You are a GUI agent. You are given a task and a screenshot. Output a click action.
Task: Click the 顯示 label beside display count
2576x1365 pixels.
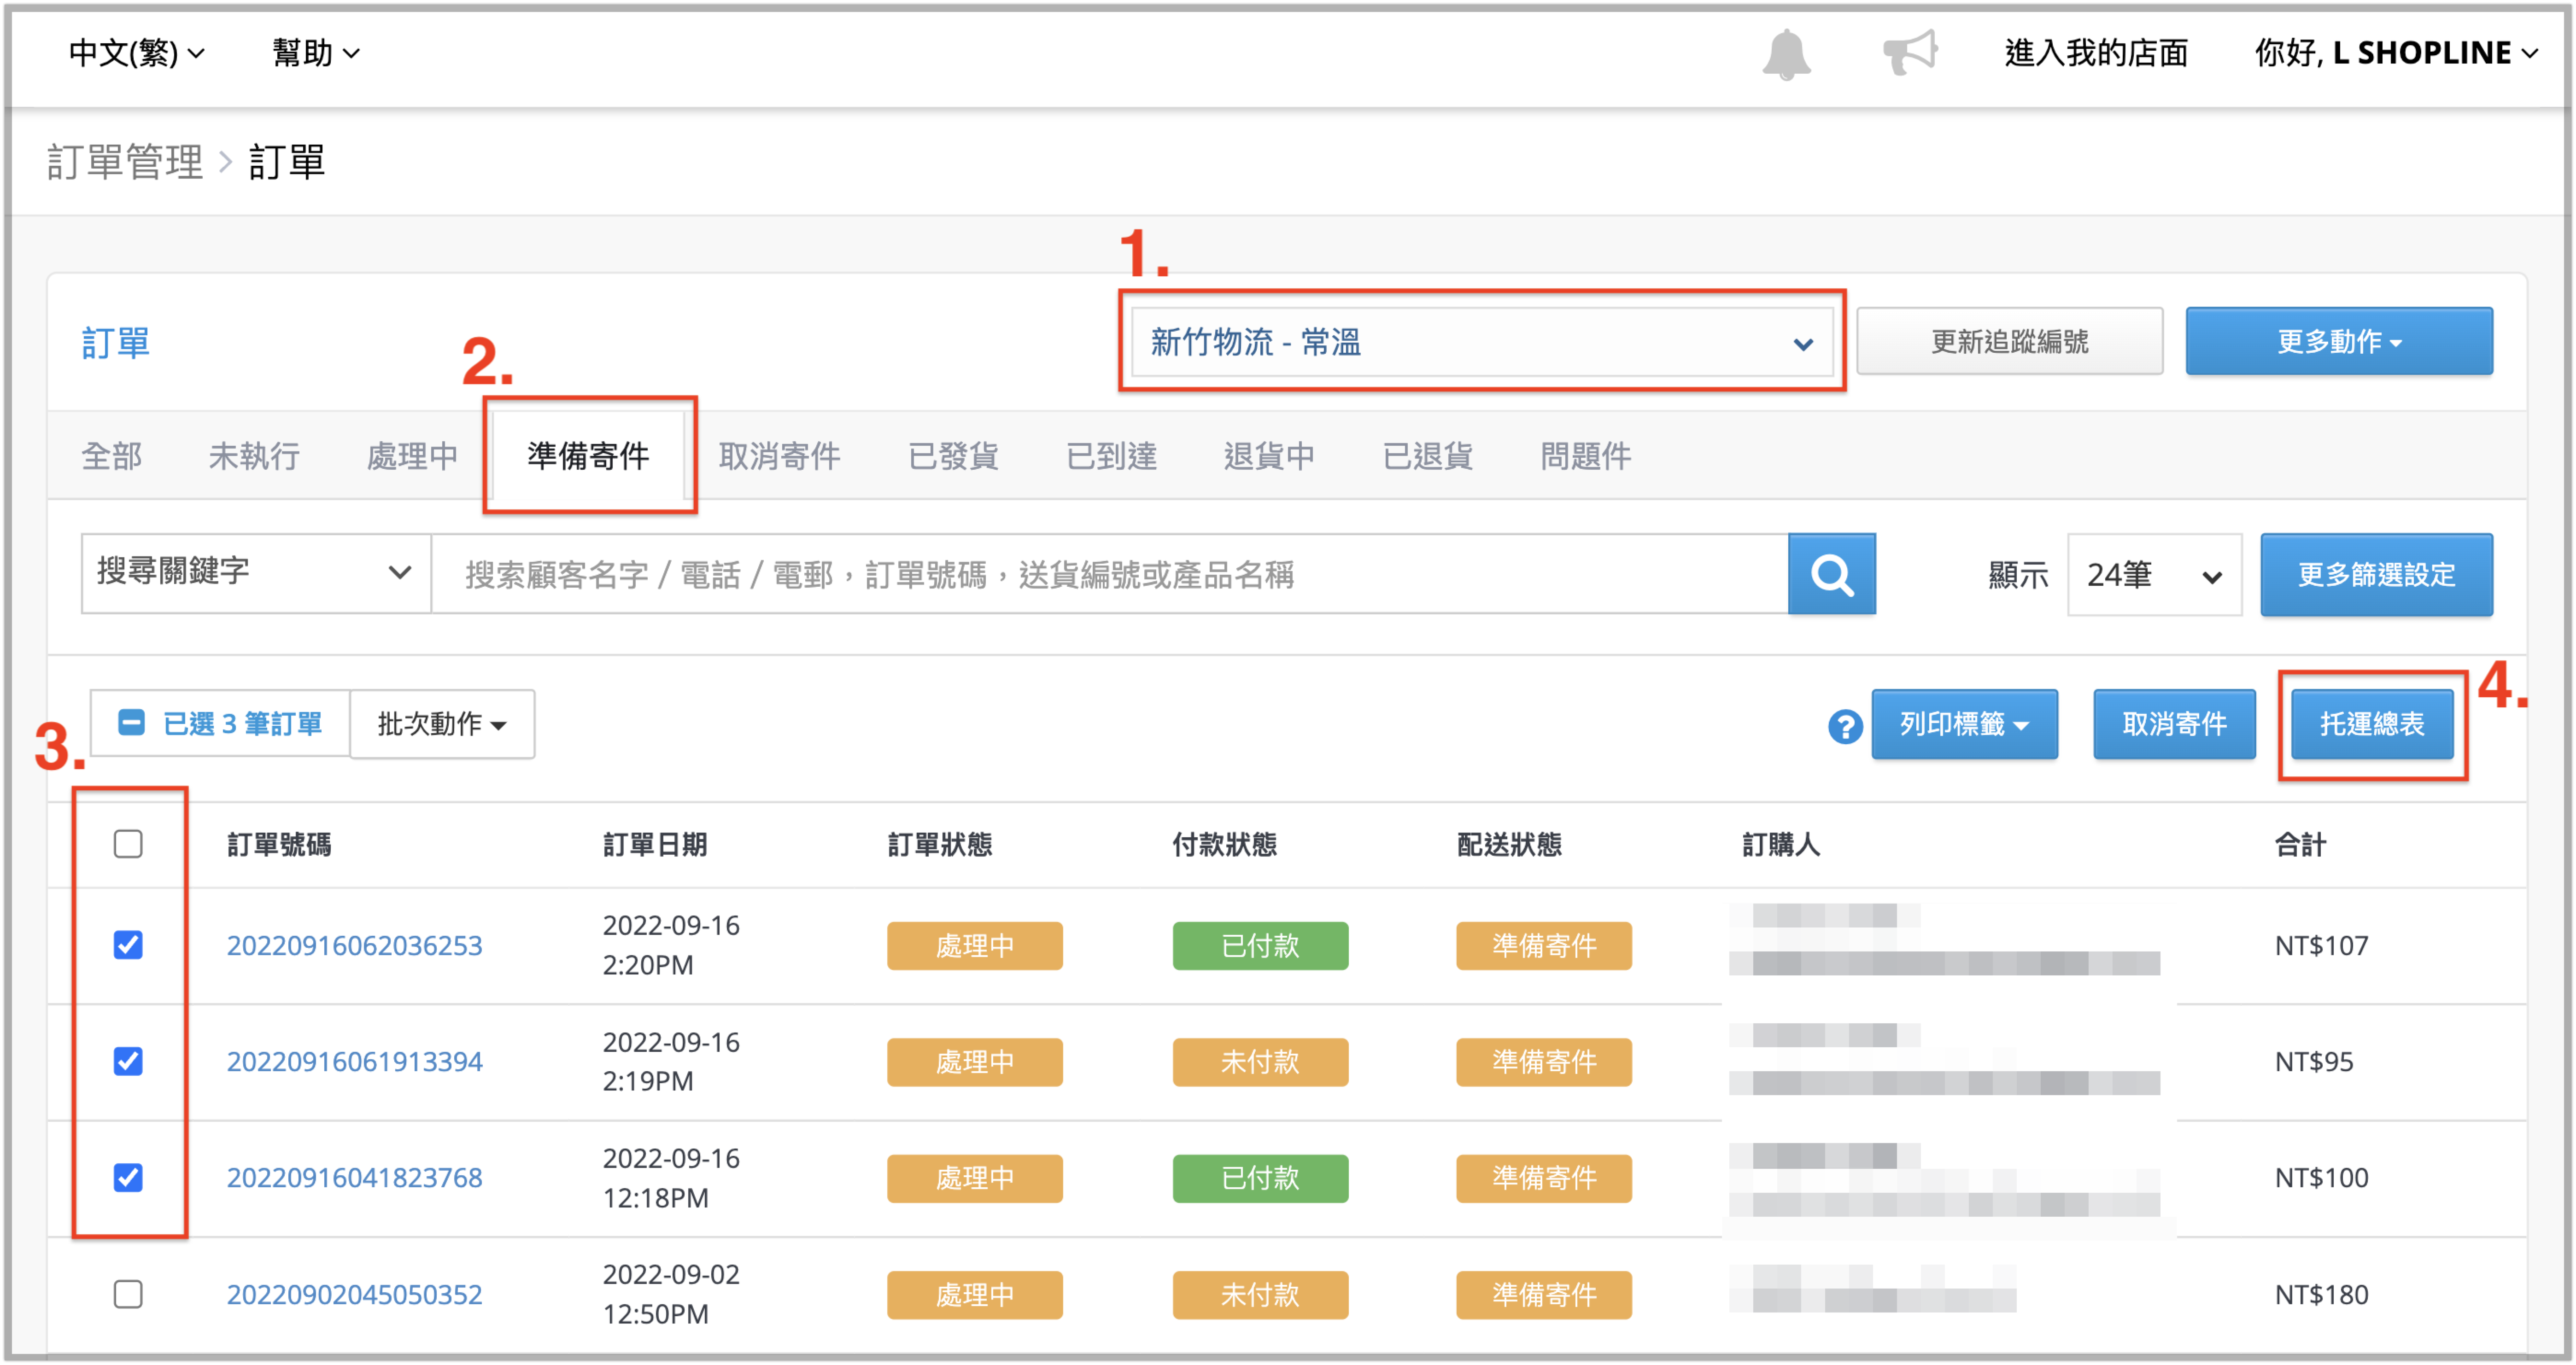[x=2018, y=575]
